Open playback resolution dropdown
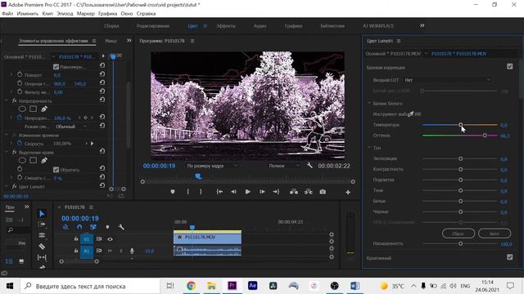This screenshot has width=524, height=294. click(284, 166)
